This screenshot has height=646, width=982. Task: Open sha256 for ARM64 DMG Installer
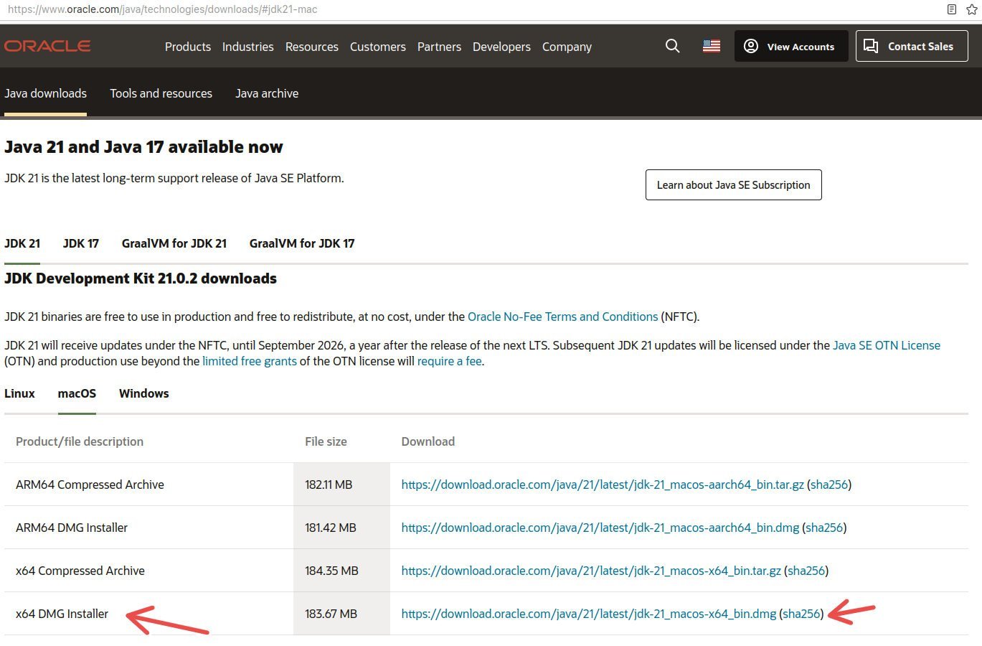point(824,528)
